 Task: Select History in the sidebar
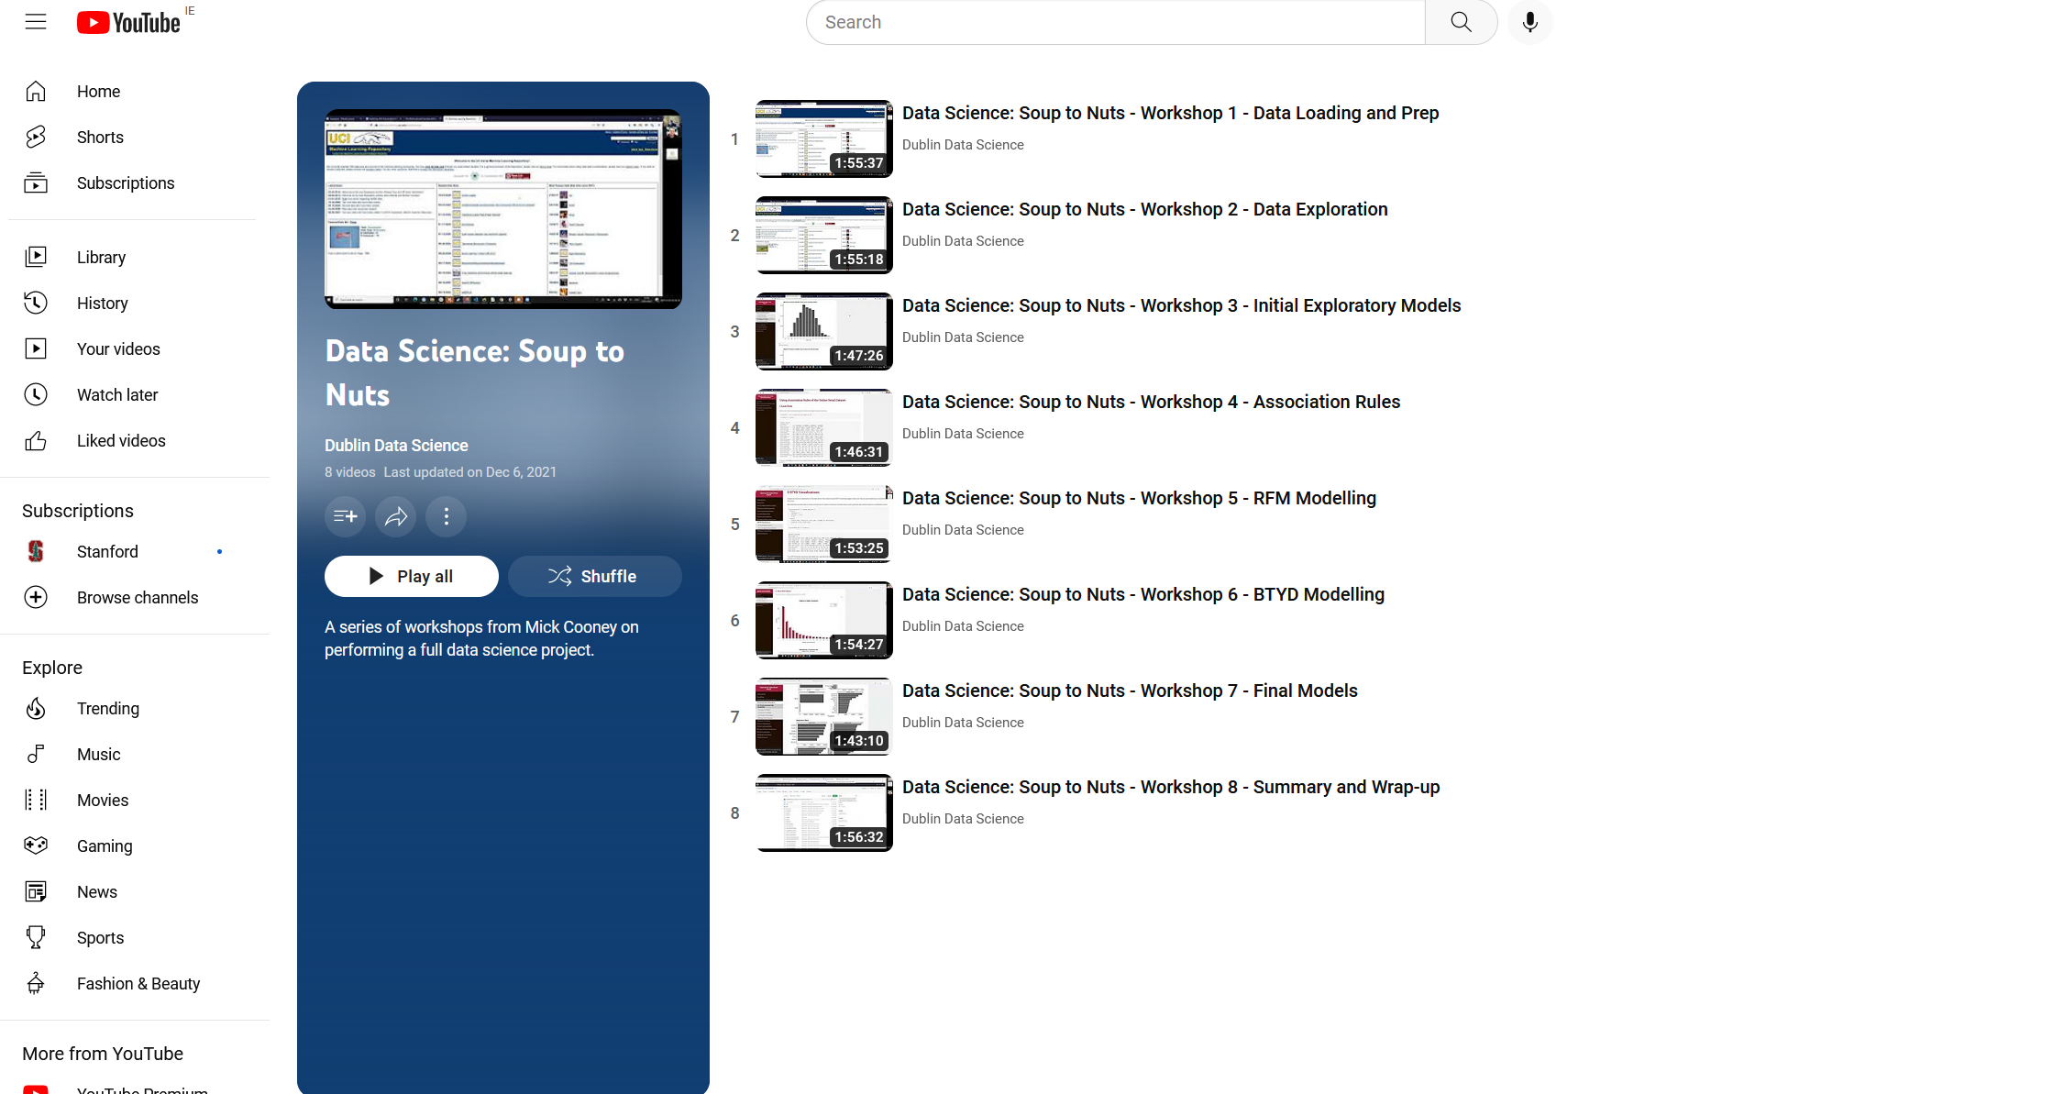pyautogui.click(x=102, y=304)
